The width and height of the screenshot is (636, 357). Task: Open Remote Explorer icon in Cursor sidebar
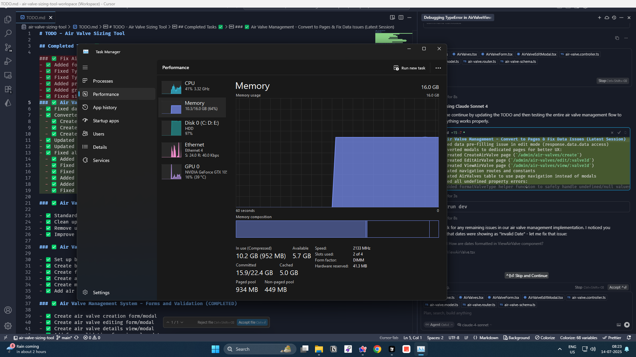(x=8, y=75)
